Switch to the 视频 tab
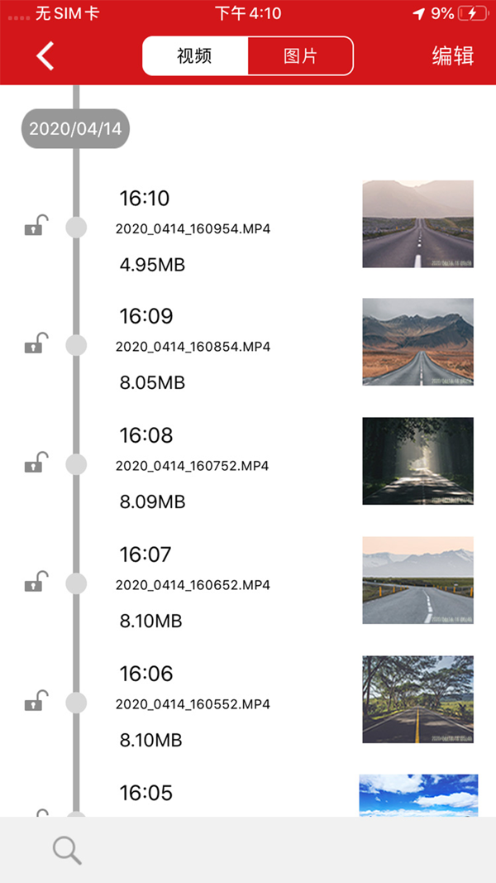This screenshot has width=496, height=883. 195,56
